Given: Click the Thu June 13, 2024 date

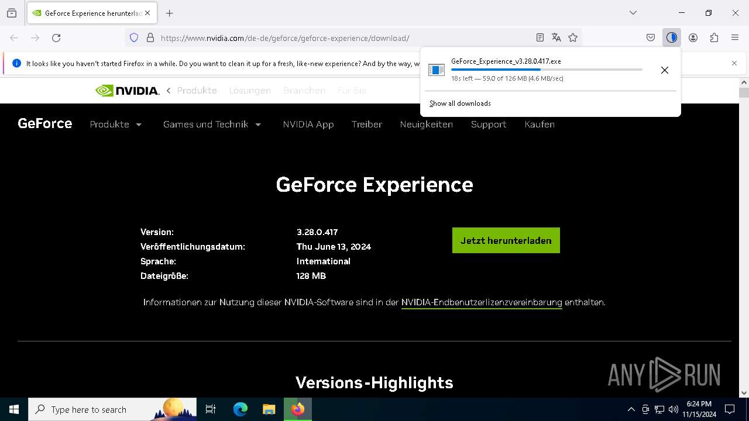Looking at the screenshot, I should (x=334, y=247).
